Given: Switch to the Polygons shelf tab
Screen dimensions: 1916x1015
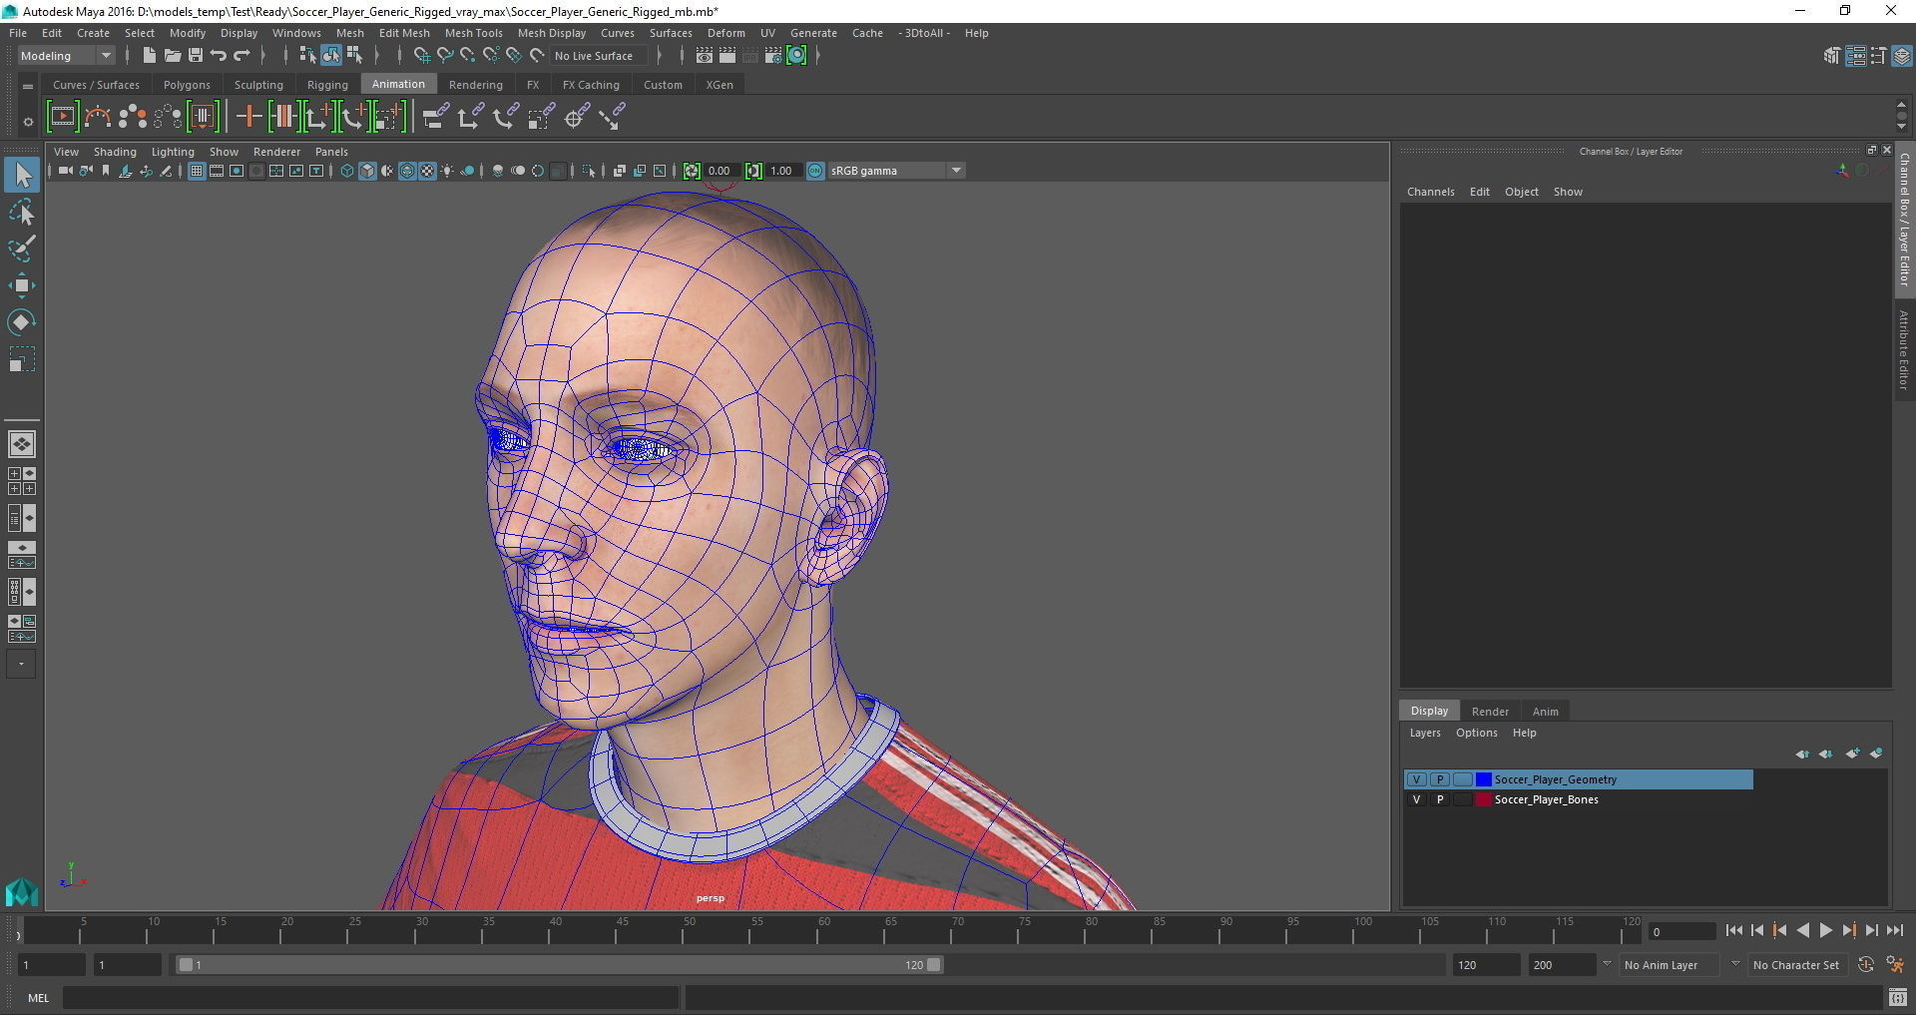Looking at the screenshot, I should [x=187, y=85].
